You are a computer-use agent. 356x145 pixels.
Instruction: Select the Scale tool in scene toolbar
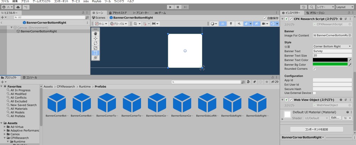tap(95, 48)
